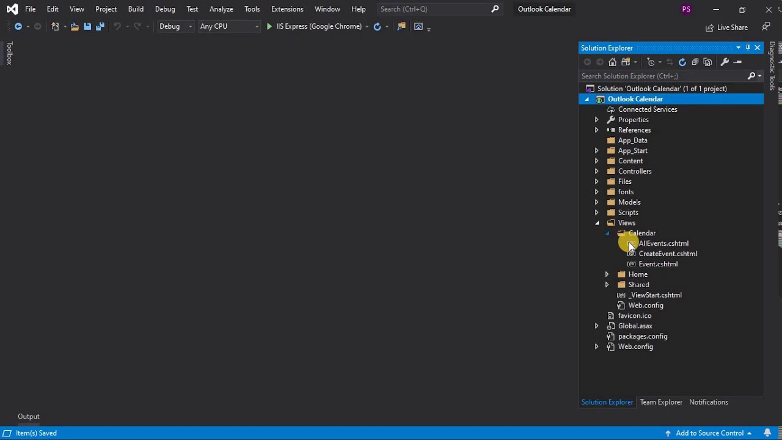The width and height of the screenshot is (782, 440).
Task: Open the Edit menu
Action: (53, 9)
